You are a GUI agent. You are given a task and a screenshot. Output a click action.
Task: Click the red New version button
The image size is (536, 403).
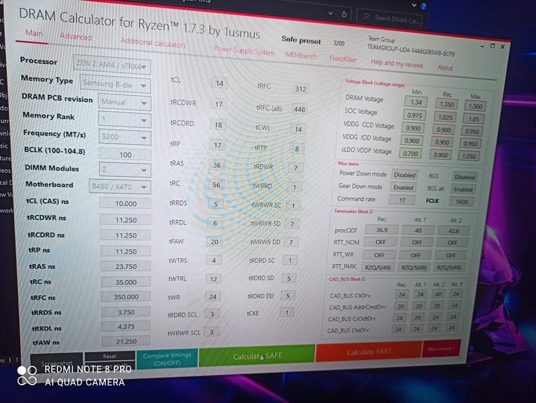442,349
